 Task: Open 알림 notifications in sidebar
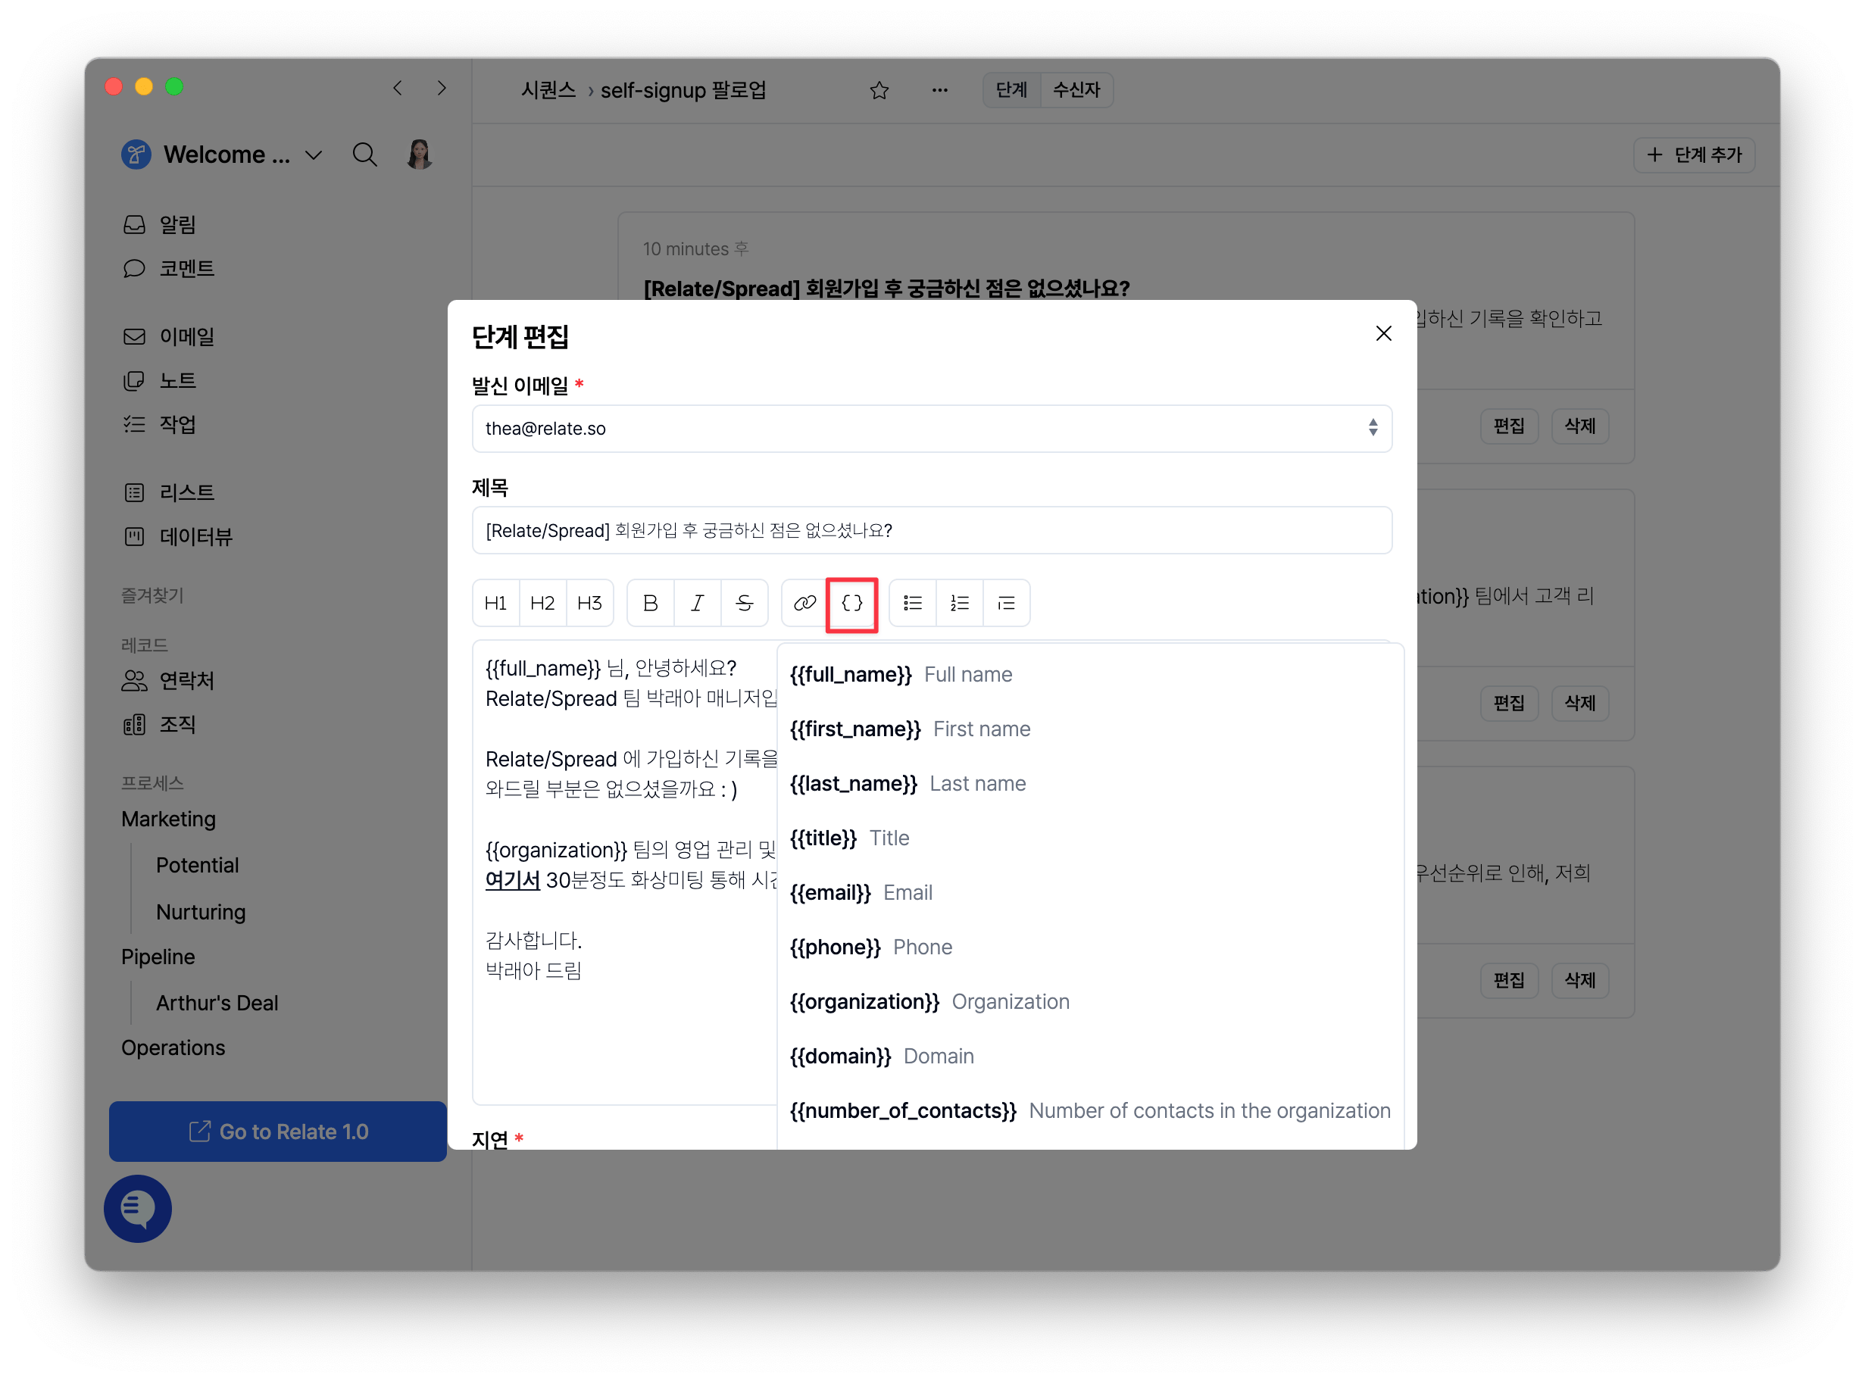point(159,224)
